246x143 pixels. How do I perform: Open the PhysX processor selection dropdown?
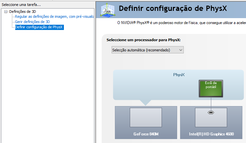point(147,50)
